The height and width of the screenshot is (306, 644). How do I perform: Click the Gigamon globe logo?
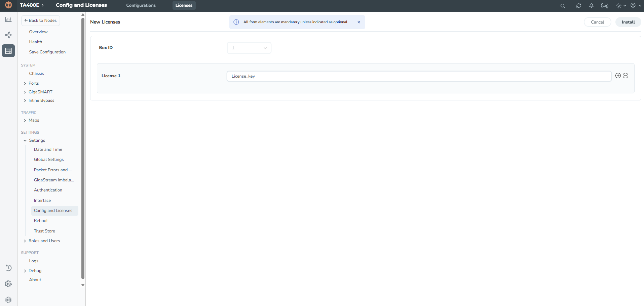pos(8,5)
